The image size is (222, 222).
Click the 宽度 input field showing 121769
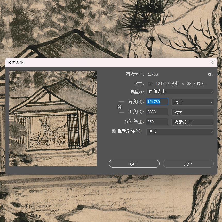click(157, 102)
